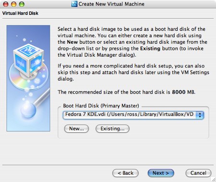Minimize the window with yellow button
Image resolution: width=216 pixels, height=182 pixels.
click(x=13, y=4)
